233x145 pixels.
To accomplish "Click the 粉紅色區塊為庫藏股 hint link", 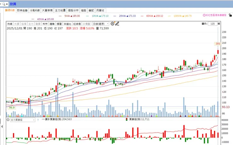I will point(216,15).
